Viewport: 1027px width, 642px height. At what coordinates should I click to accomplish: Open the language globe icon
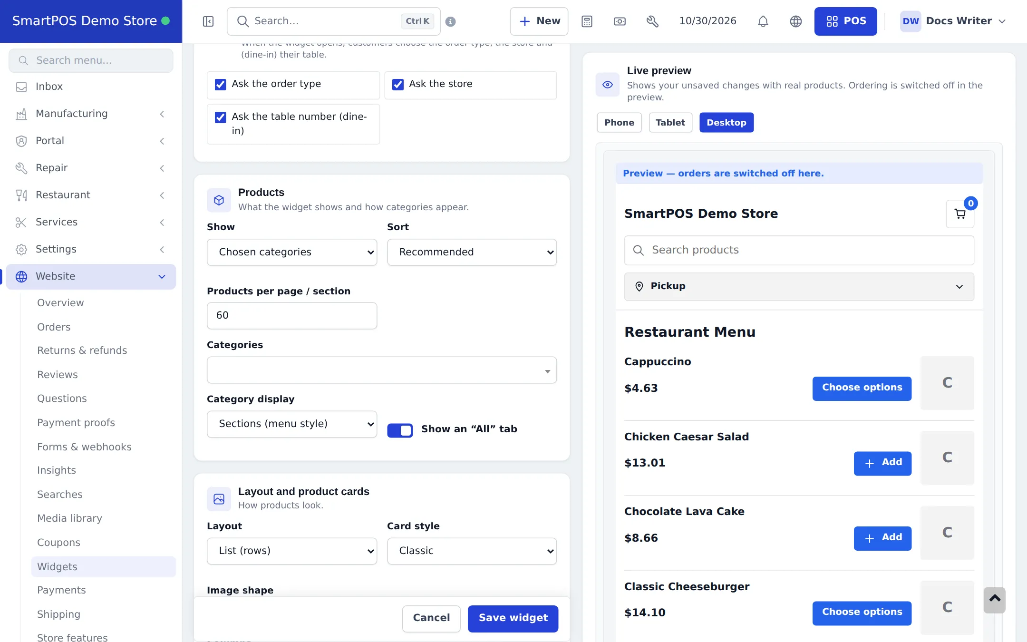(x=796, y=21)
